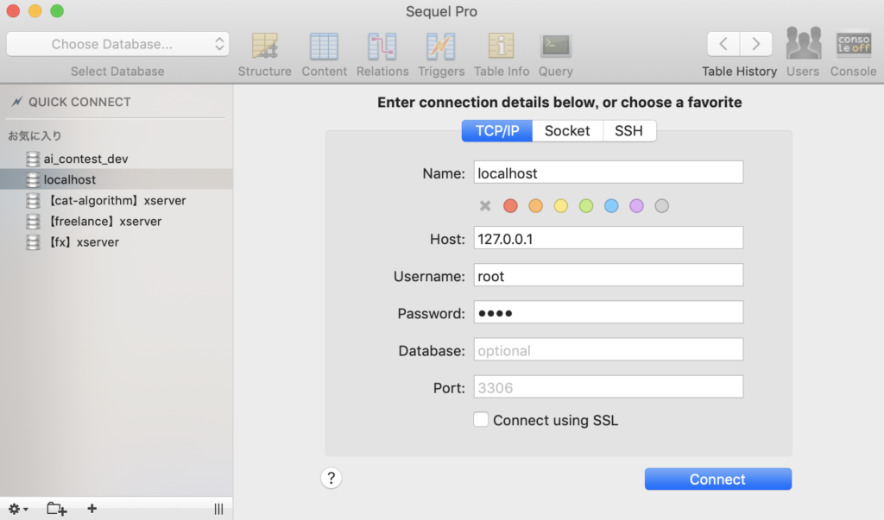
Task: Pick the red color label swatch
Action: [x=510, y=206]
